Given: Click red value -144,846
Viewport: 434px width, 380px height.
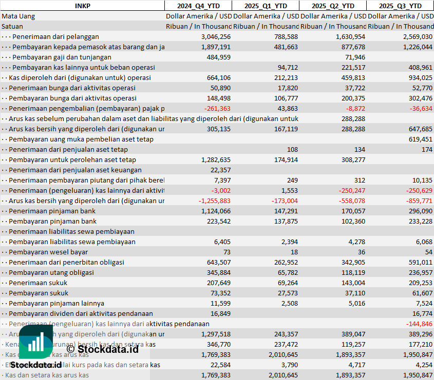Looking at the screenshot, I should pos(419,324).
